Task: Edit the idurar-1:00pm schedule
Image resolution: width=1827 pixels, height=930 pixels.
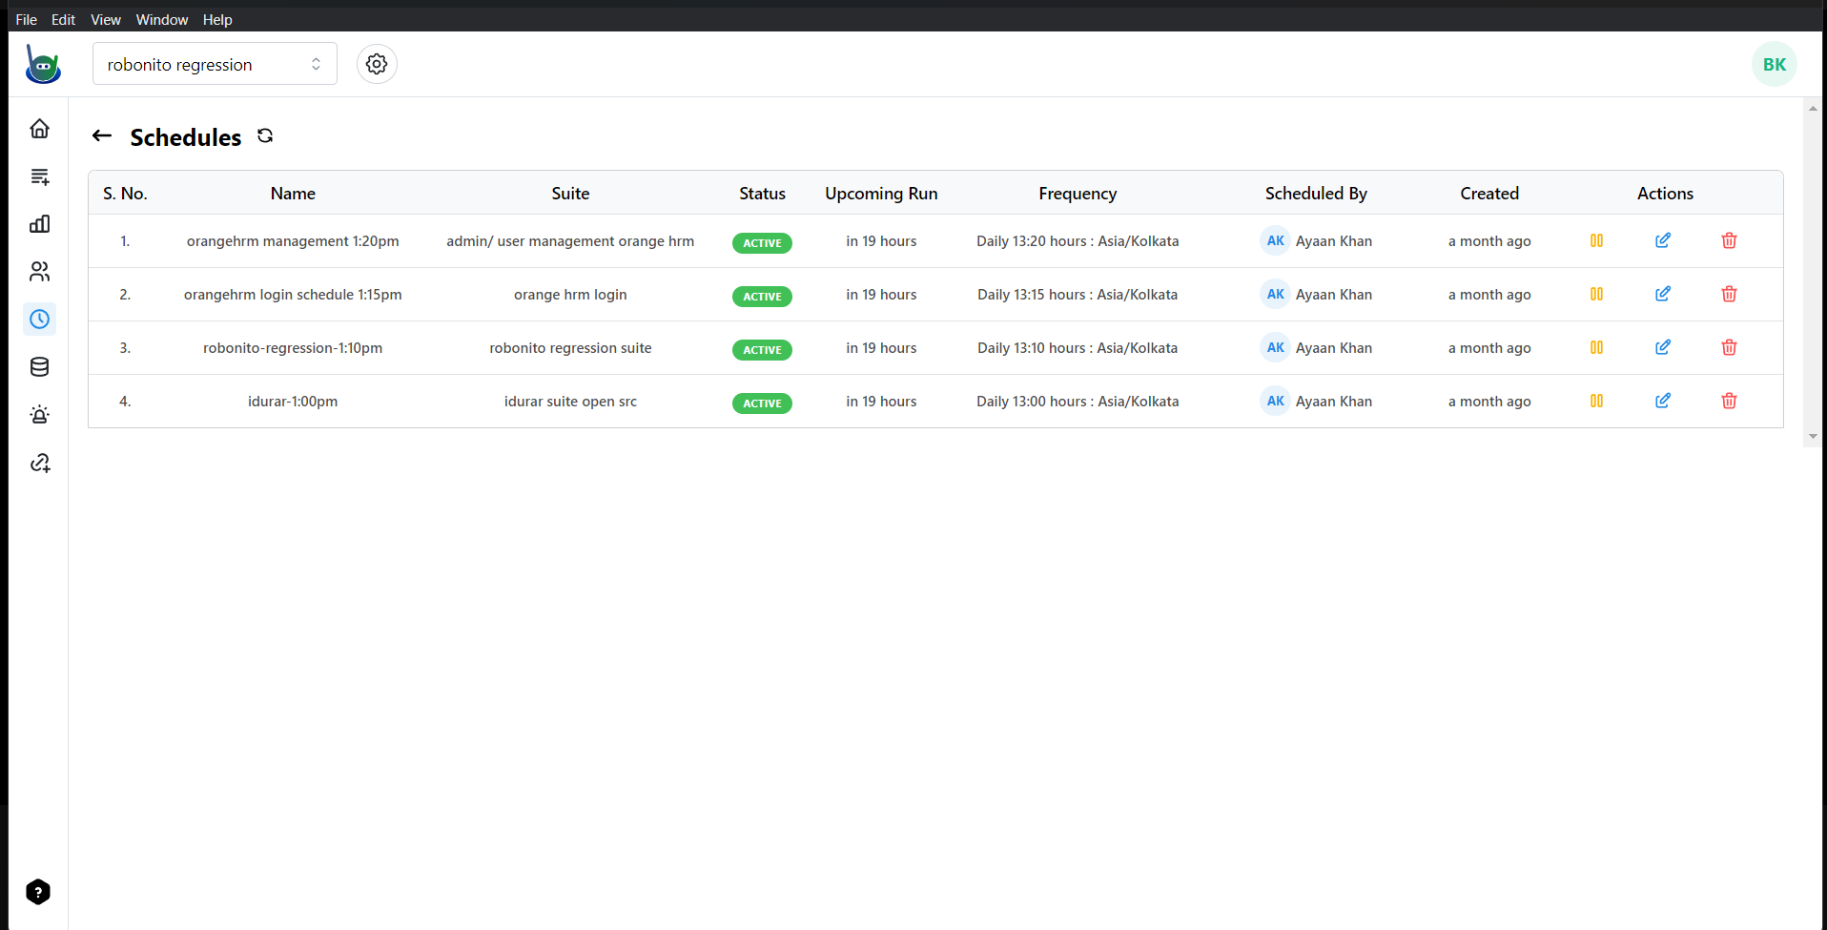Action: tap(1663, 401)
